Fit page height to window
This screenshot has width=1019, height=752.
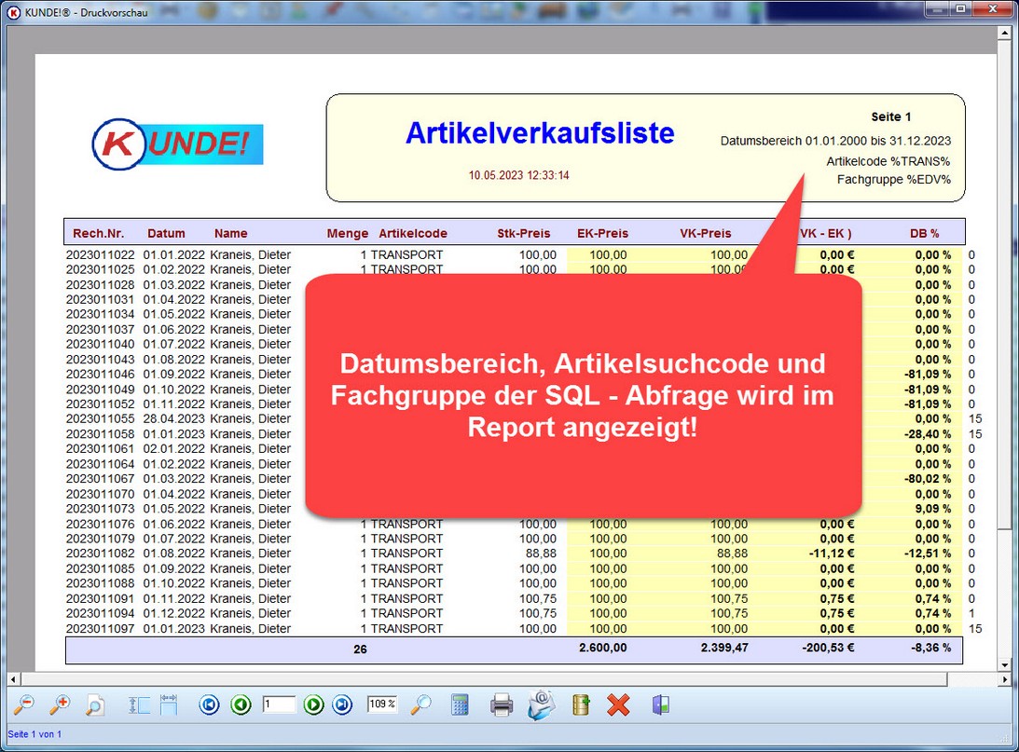pyautogui.click(x=138, y=704)
